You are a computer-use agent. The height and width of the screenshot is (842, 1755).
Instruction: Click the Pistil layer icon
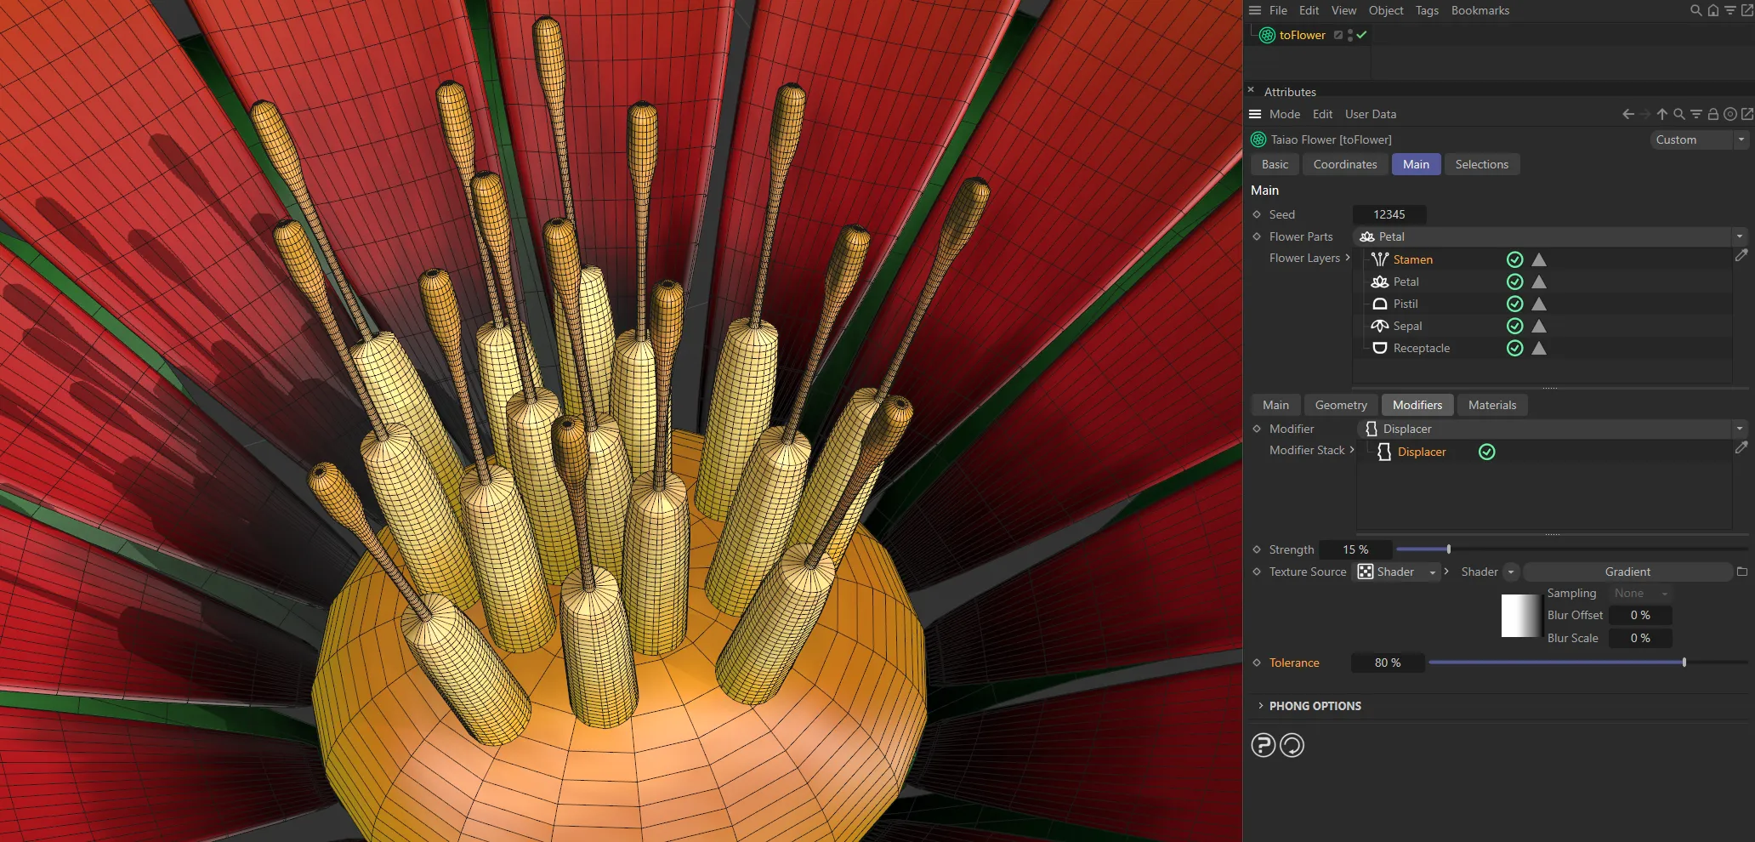click(1379, 304)
